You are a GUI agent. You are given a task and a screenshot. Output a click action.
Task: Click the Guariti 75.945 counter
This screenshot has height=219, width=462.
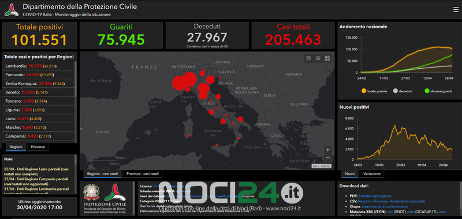[x=121, y=35]
